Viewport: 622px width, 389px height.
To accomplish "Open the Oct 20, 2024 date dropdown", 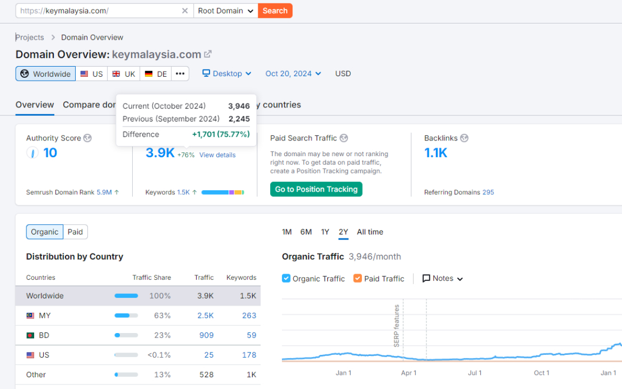I will coord(293,73).
